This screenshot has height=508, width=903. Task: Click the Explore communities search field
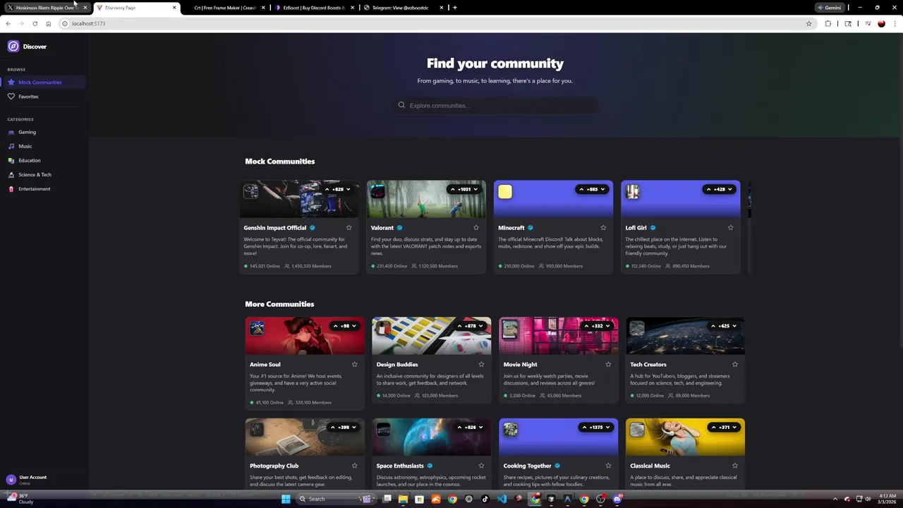tap(495, 105)
